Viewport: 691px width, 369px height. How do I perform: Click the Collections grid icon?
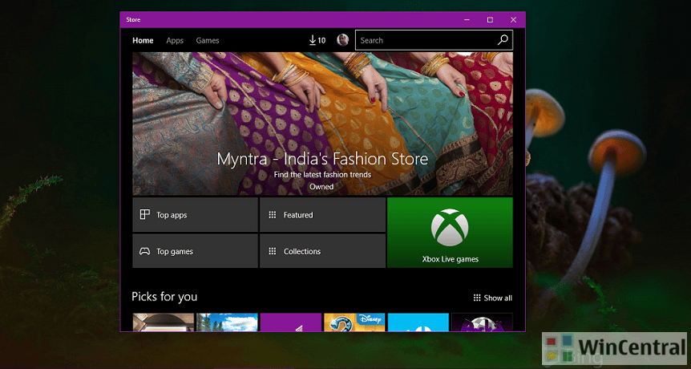pos(273,251)
